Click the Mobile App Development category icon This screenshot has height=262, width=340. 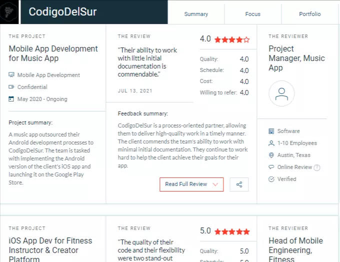click(x=11, y=75)
